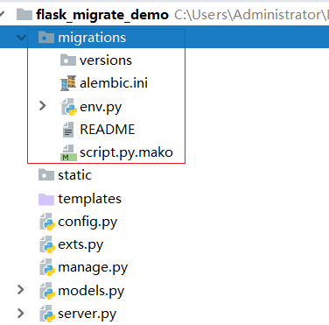Open the alembic.ini file
Screen dimensions: 329x325
[114, 83]
